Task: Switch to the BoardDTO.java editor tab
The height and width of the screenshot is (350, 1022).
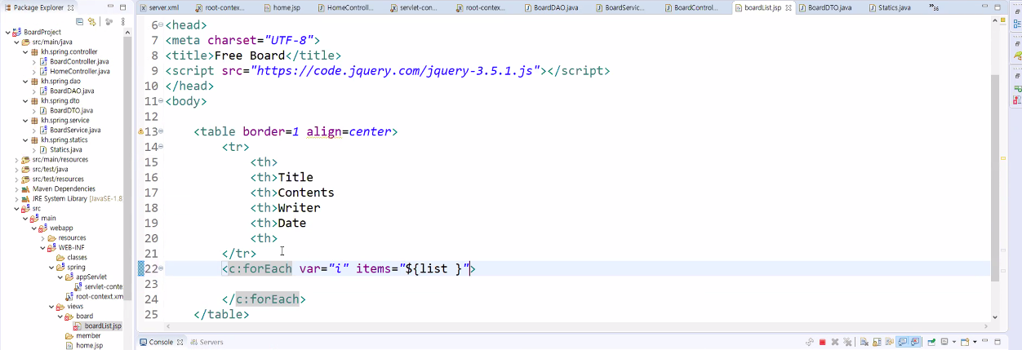Action: coord(829,7)
